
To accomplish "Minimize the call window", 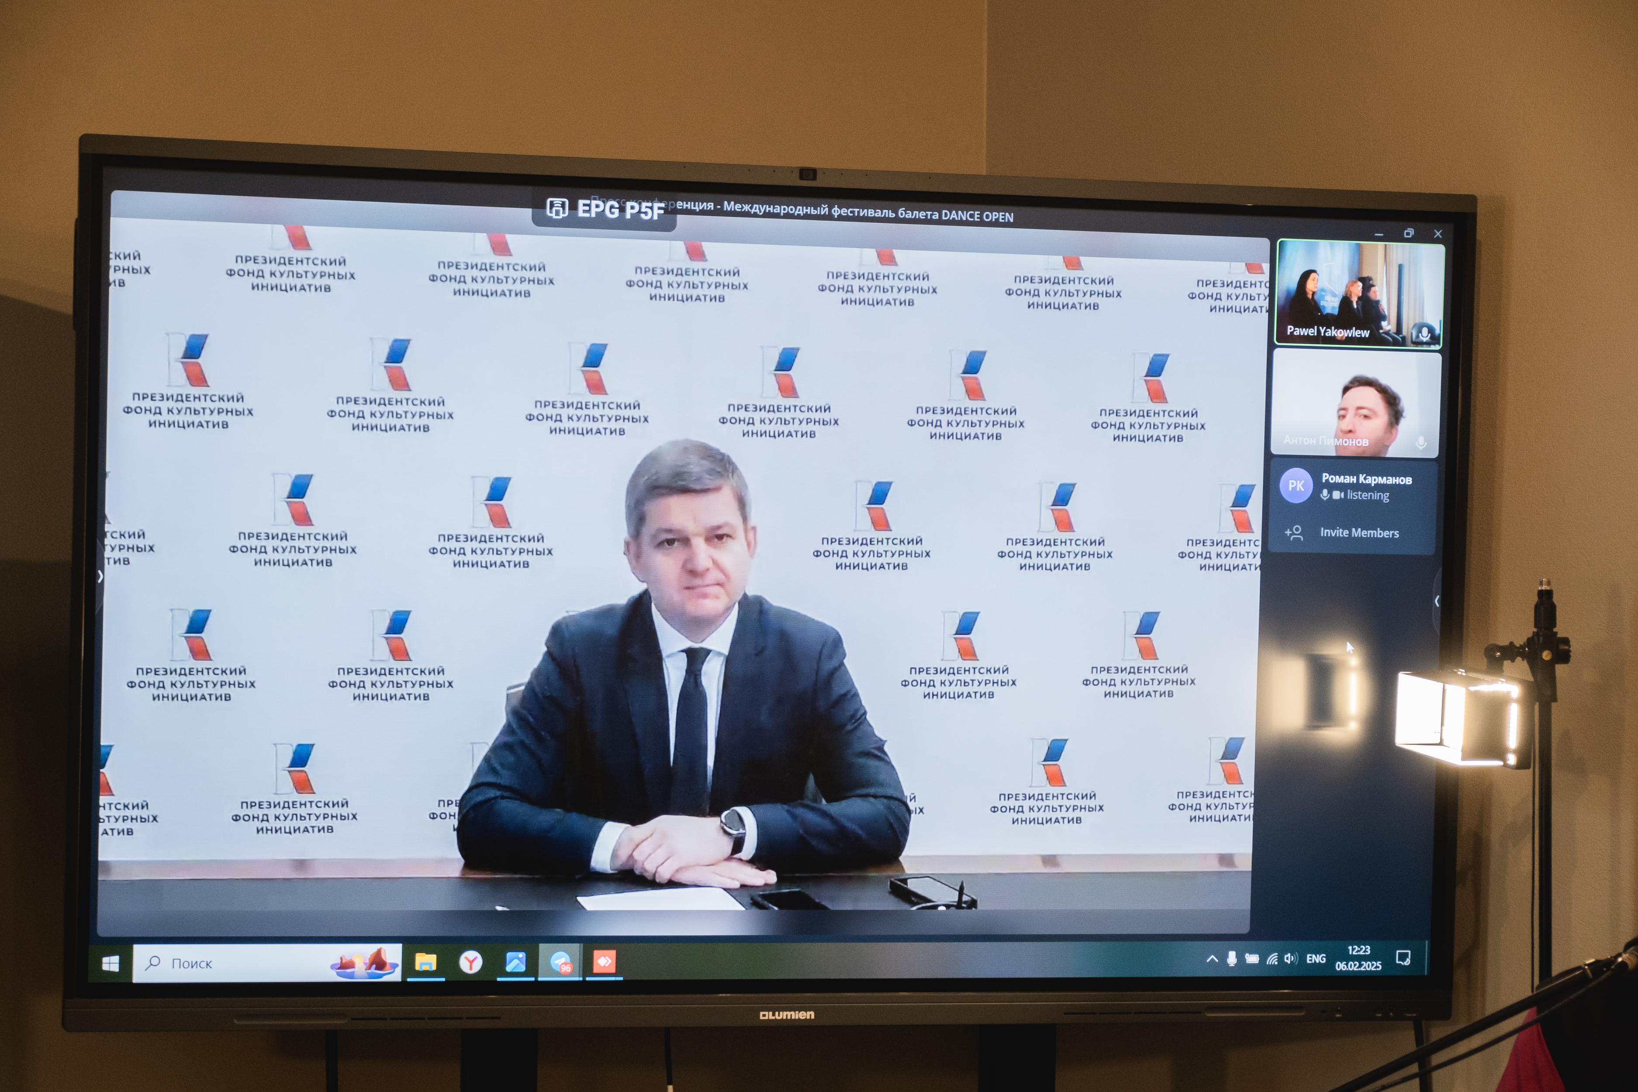I will (1379, 234).
